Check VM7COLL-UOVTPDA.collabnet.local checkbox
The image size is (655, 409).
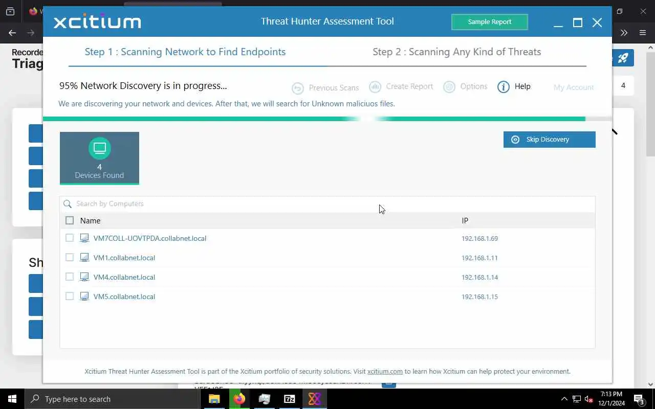(70, 238)
